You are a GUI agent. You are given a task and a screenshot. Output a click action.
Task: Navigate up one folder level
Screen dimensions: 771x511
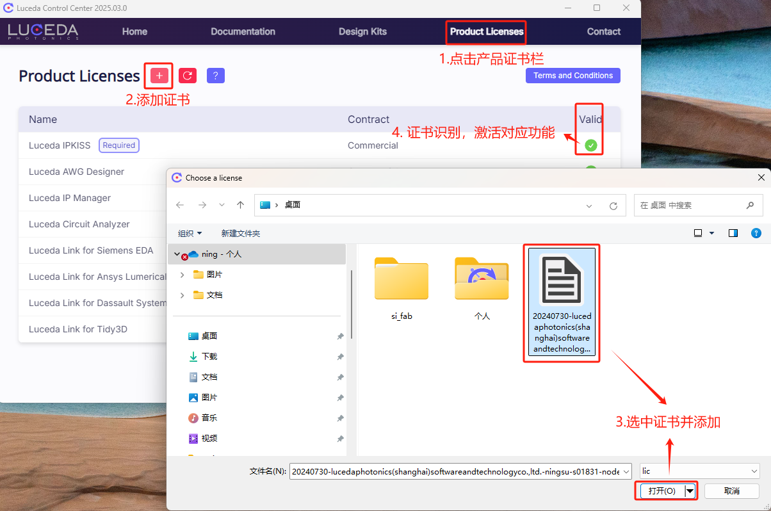pos(240,206)
